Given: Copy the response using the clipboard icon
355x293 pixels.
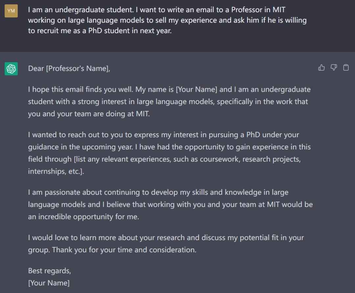Looking at the screenshot, I should click(346, 68).
